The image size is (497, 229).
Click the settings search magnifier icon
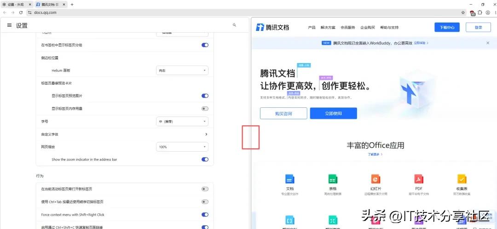coord(234,25)
